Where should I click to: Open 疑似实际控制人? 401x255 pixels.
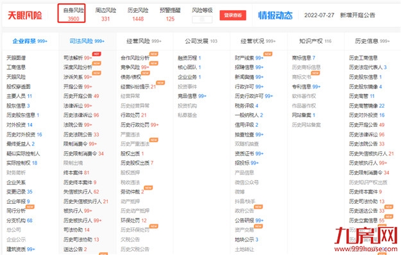23,154
